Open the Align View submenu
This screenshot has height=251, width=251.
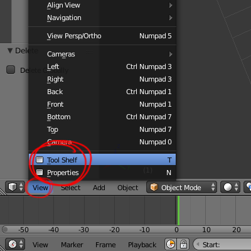pos(102,5)
